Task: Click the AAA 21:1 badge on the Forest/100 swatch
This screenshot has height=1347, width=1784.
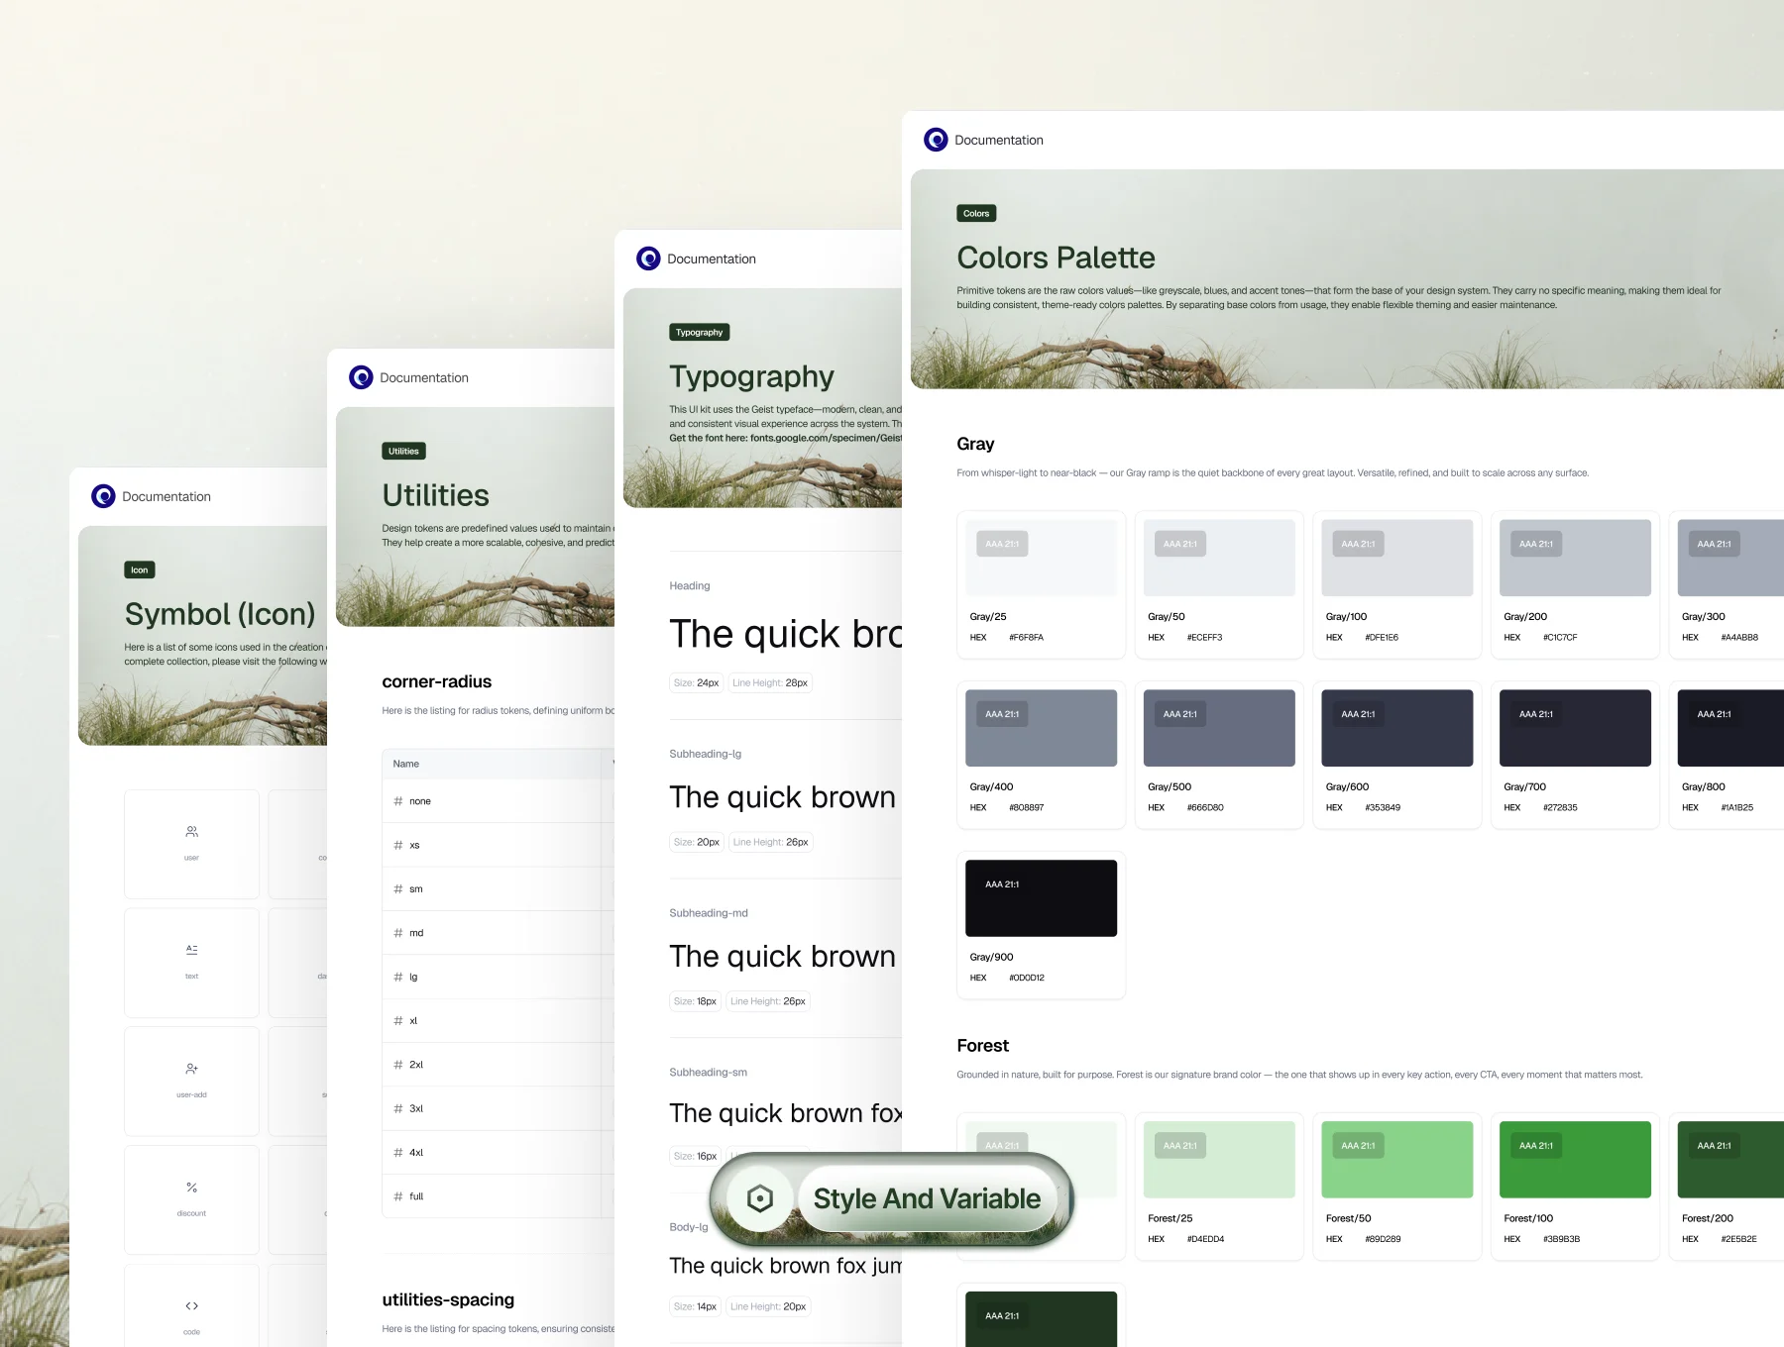Action: coord(1536,1146)
